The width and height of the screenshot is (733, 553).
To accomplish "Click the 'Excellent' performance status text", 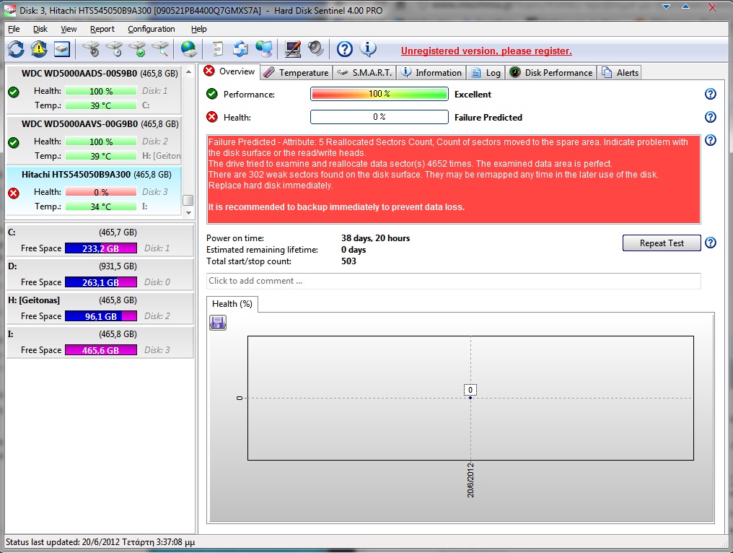I will [473, 95].
